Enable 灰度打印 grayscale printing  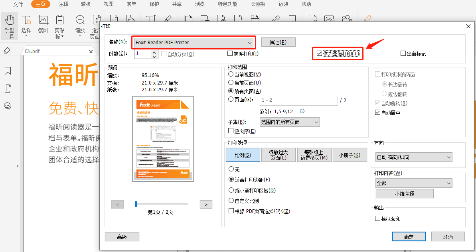pos(230,53)
